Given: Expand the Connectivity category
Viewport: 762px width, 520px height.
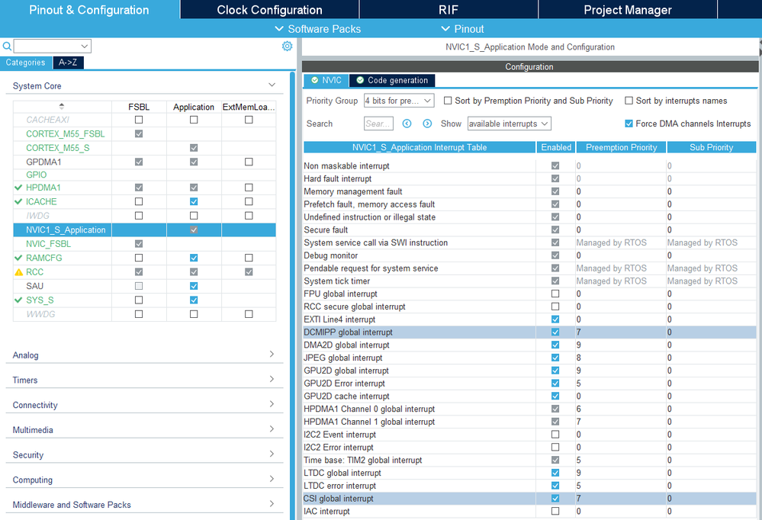Looking at the screenshot, I should pyautogui.click(x=272, y=404).
